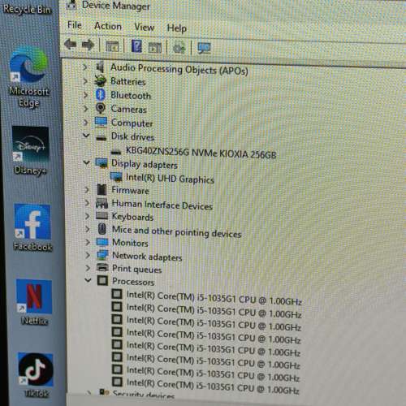
Task: Select the Disney+ desktop icon
Action: [x=31, y=150]
